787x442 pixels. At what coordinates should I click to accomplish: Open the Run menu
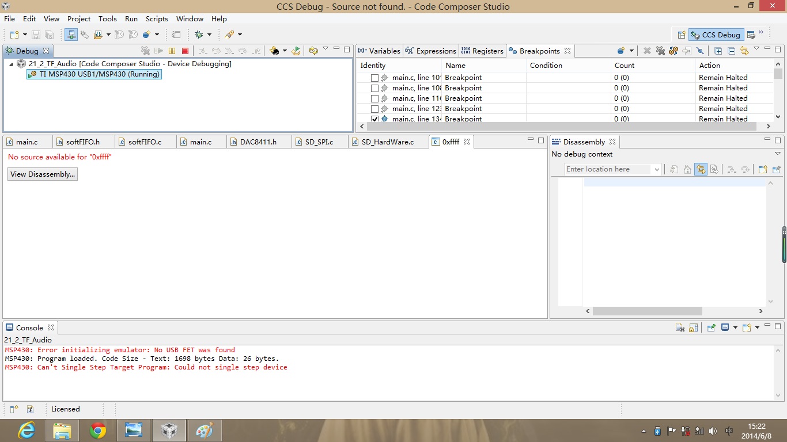click(131, 19)
